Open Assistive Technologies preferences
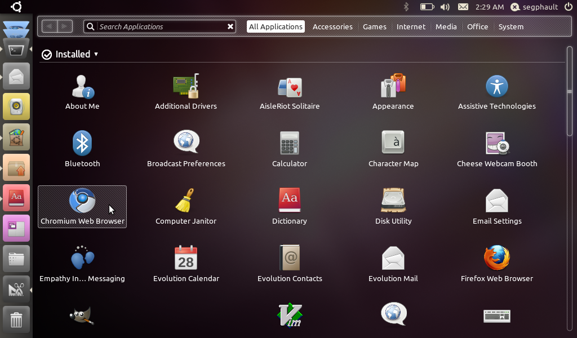The width and height of the screenshot is (577, 338). click(x=496, y=91)
